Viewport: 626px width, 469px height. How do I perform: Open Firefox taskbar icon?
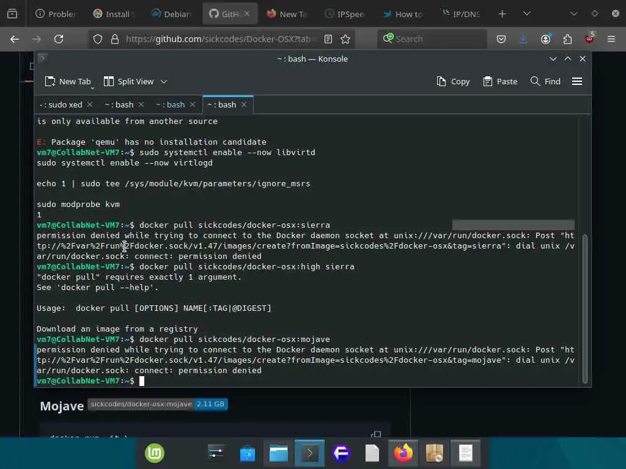403,453
